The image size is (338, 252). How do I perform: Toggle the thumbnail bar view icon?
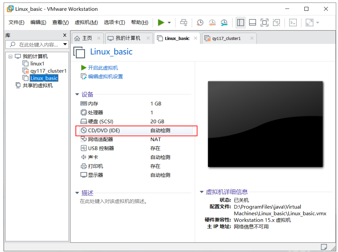pyautogui.click(x=252, y=22)
